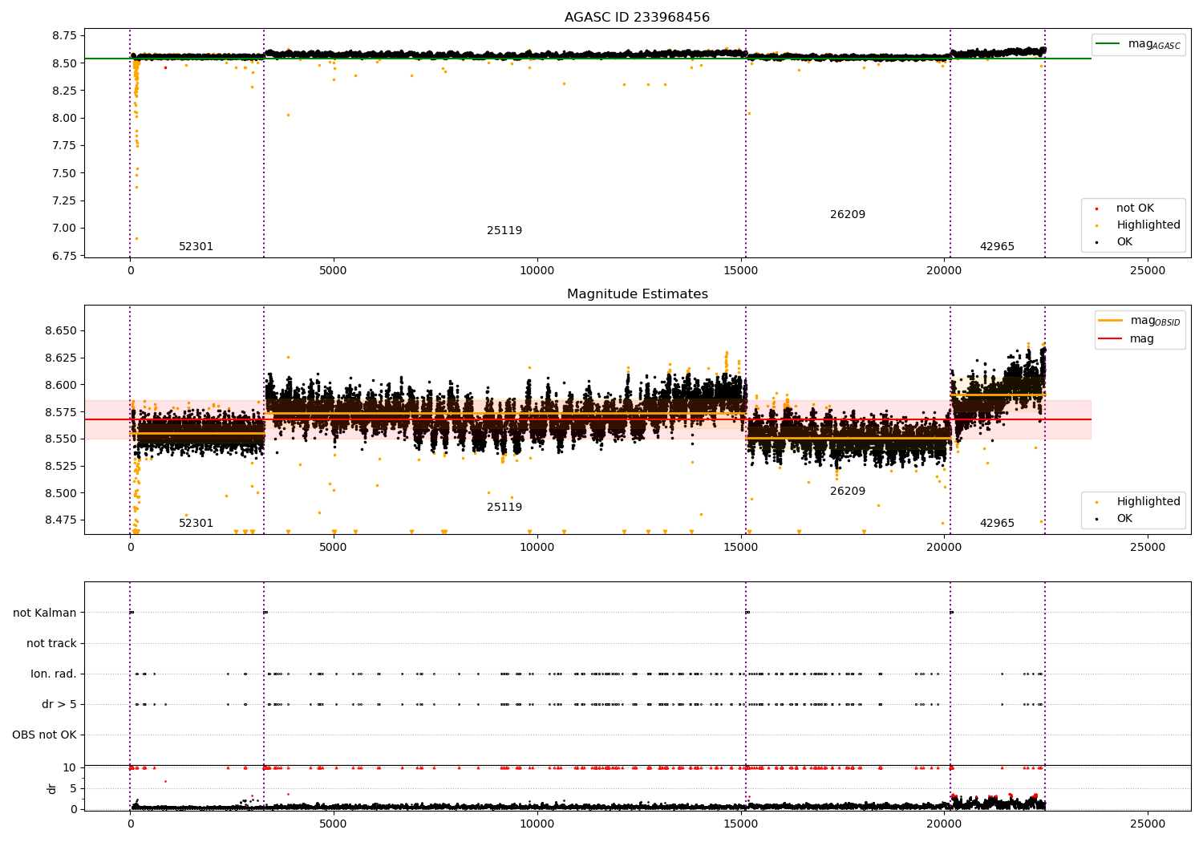Click the 25000 x-axis tick under the bottom plot
Screen dimensions: 1203x842
[1148, 824]
